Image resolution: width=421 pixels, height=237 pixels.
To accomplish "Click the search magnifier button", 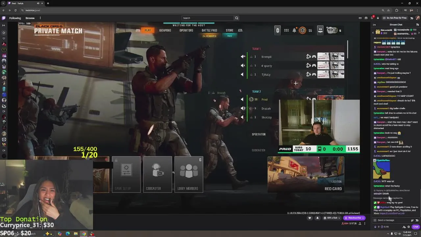I will (236, 18).
